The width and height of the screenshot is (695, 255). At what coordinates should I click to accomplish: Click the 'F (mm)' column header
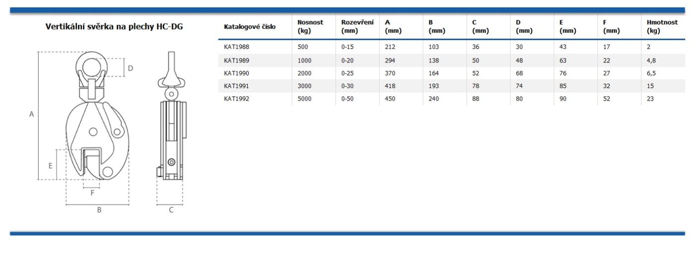tap(612, 26)
